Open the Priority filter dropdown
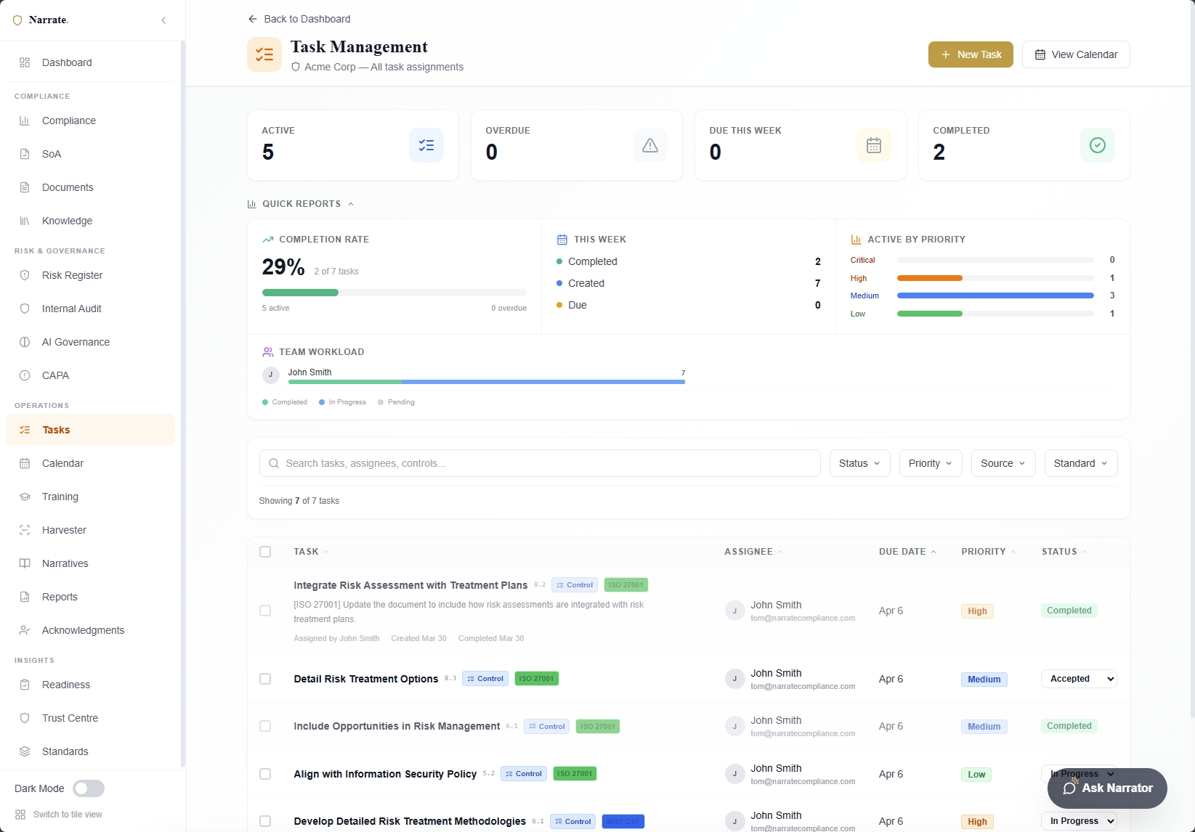This screenshot has width=1195, height=832. click(930, 463)
